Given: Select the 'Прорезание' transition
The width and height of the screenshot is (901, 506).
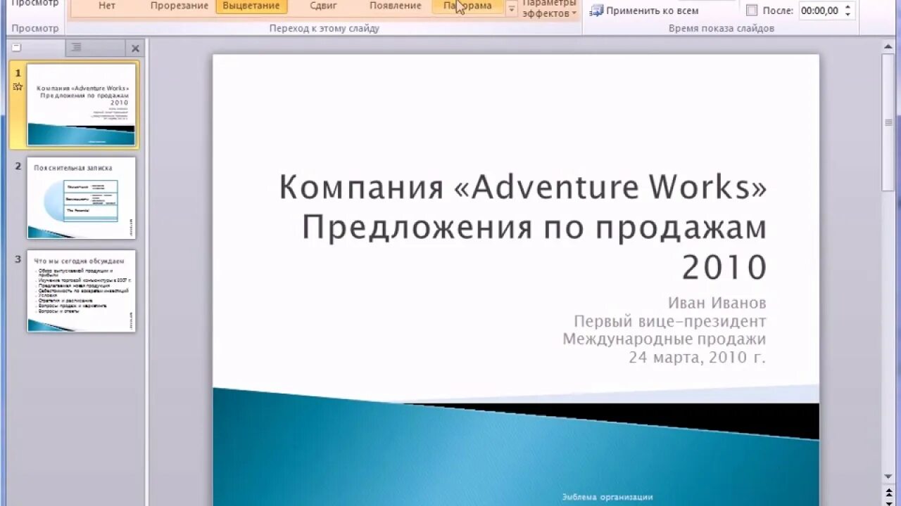Looking at the screenshot, I should [179, 6].
